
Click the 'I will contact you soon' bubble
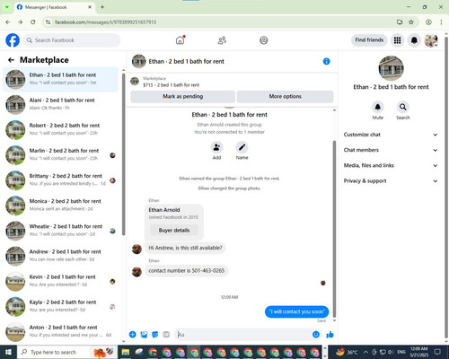click(296, 311)
